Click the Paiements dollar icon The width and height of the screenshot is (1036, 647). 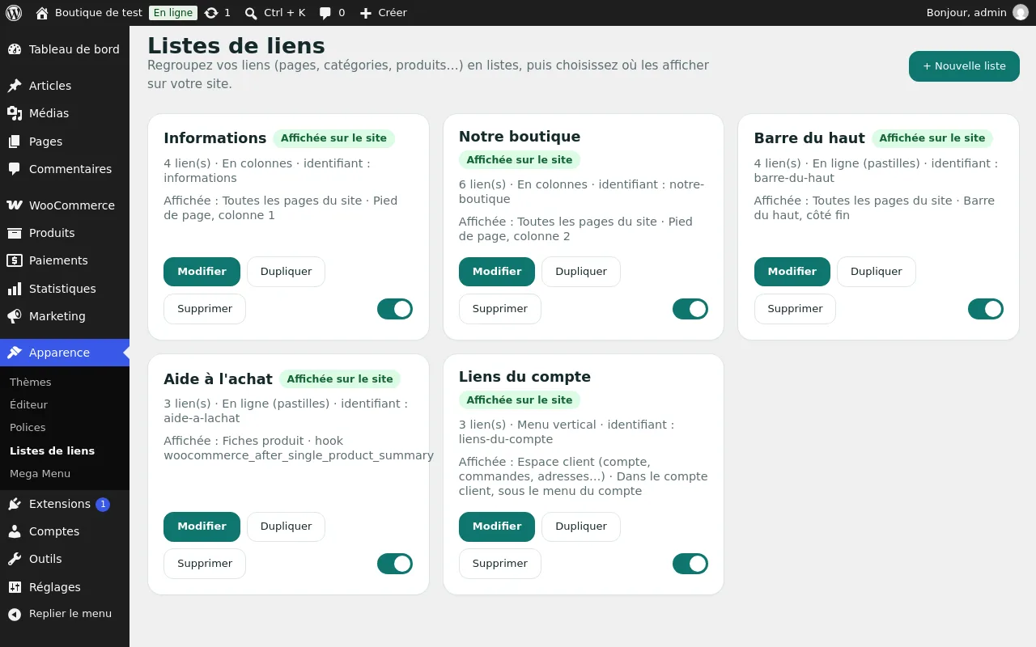[15, 260]
